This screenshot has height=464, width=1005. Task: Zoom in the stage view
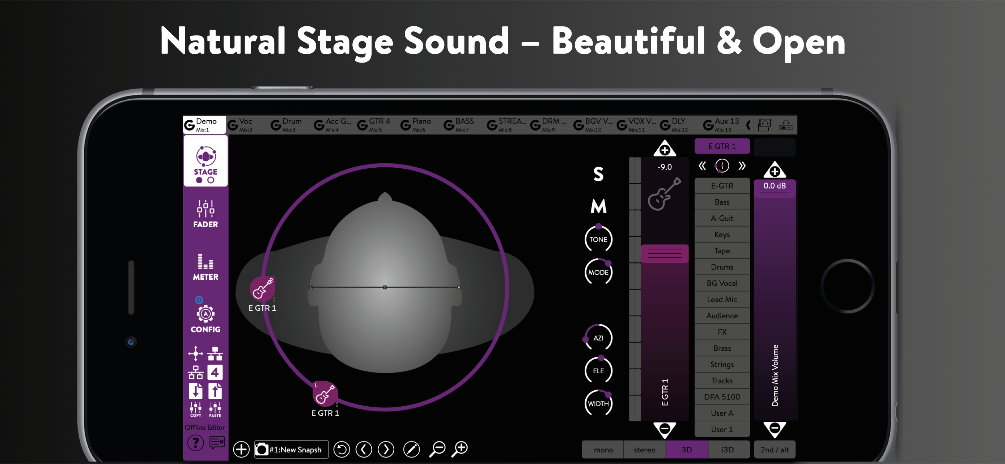click(459, 449)
